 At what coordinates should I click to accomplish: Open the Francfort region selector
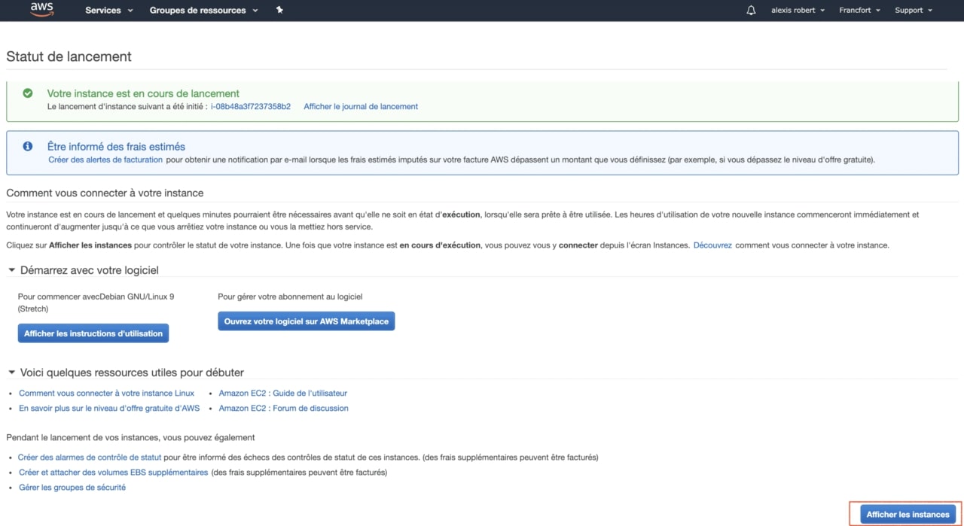click(859, 11)
